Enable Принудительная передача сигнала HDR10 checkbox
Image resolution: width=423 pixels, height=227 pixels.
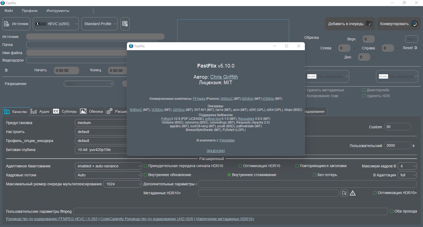[145, 166]
